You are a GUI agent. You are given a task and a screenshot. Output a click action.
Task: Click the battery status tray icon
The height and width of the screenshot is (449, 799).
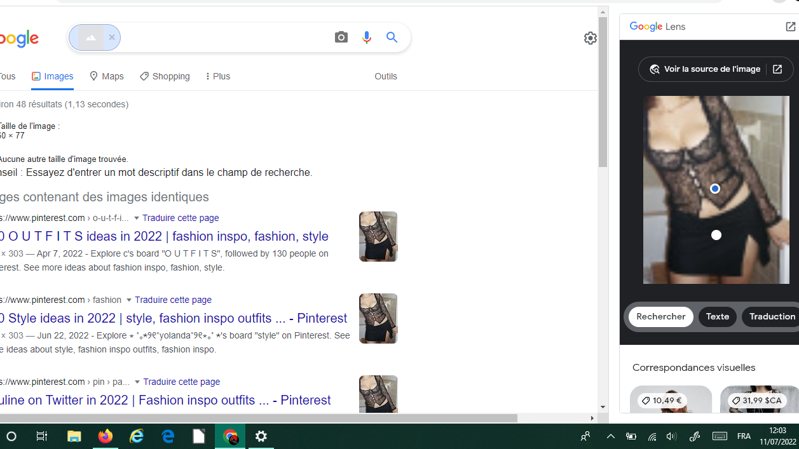pos(631,436)
